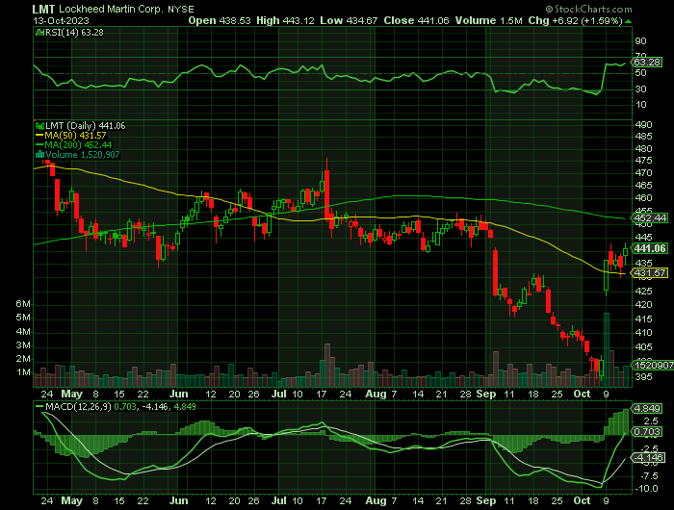Click the MA(50) 431.57 legend entry
Viewport: 674px width, 510px height.
tap(75, 136)
